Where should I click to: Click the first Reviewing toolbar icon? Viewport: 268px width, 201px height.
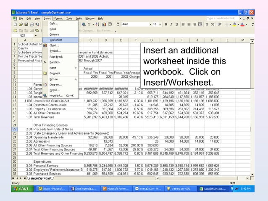click(x=15, y=31)
